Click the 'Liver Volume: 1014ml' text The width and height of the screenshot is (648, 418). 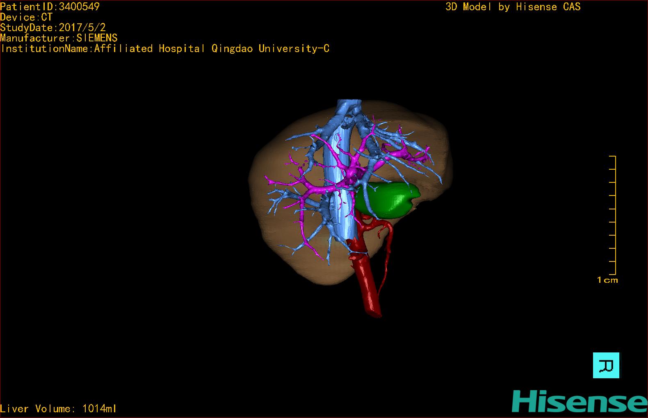pyautogui.click(x=58, y=409)
